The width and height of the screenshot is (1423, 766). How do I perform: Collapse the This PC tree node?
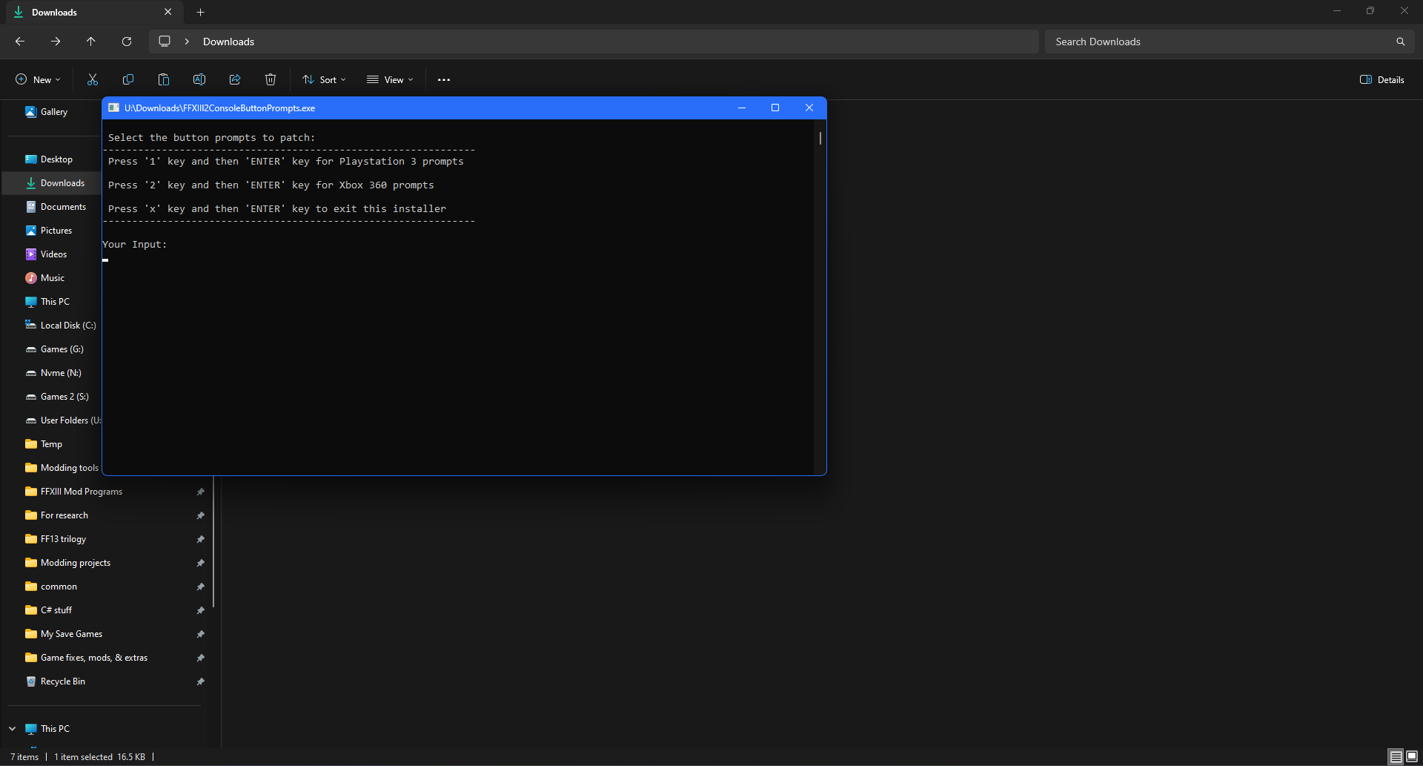click(13, 729)
